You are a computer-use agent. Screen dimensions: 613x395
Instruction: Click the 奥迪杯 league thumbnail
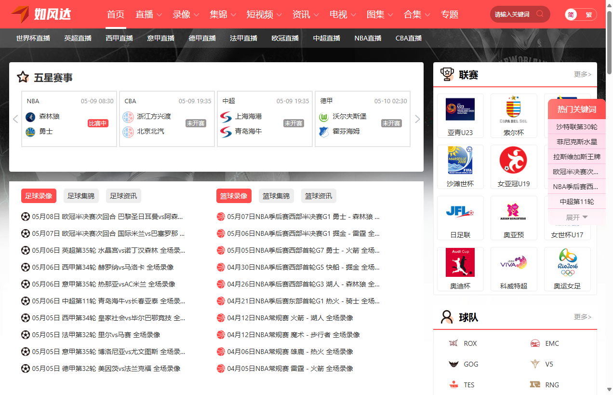(460, 262)
